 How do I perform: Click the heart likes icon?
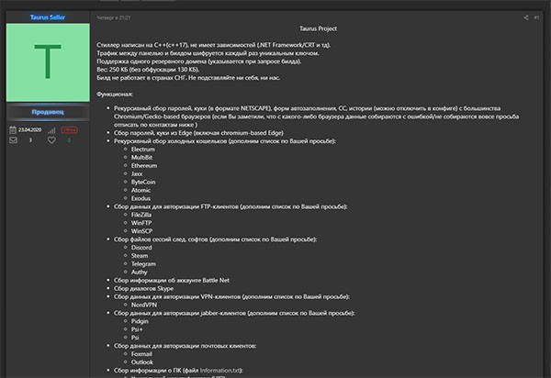click(x=51, y=140)
